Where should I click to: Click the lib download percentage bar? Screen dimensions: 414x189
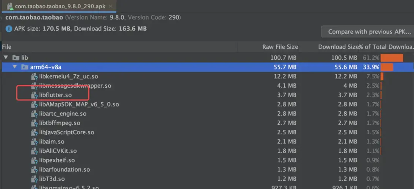coord(392,58)
